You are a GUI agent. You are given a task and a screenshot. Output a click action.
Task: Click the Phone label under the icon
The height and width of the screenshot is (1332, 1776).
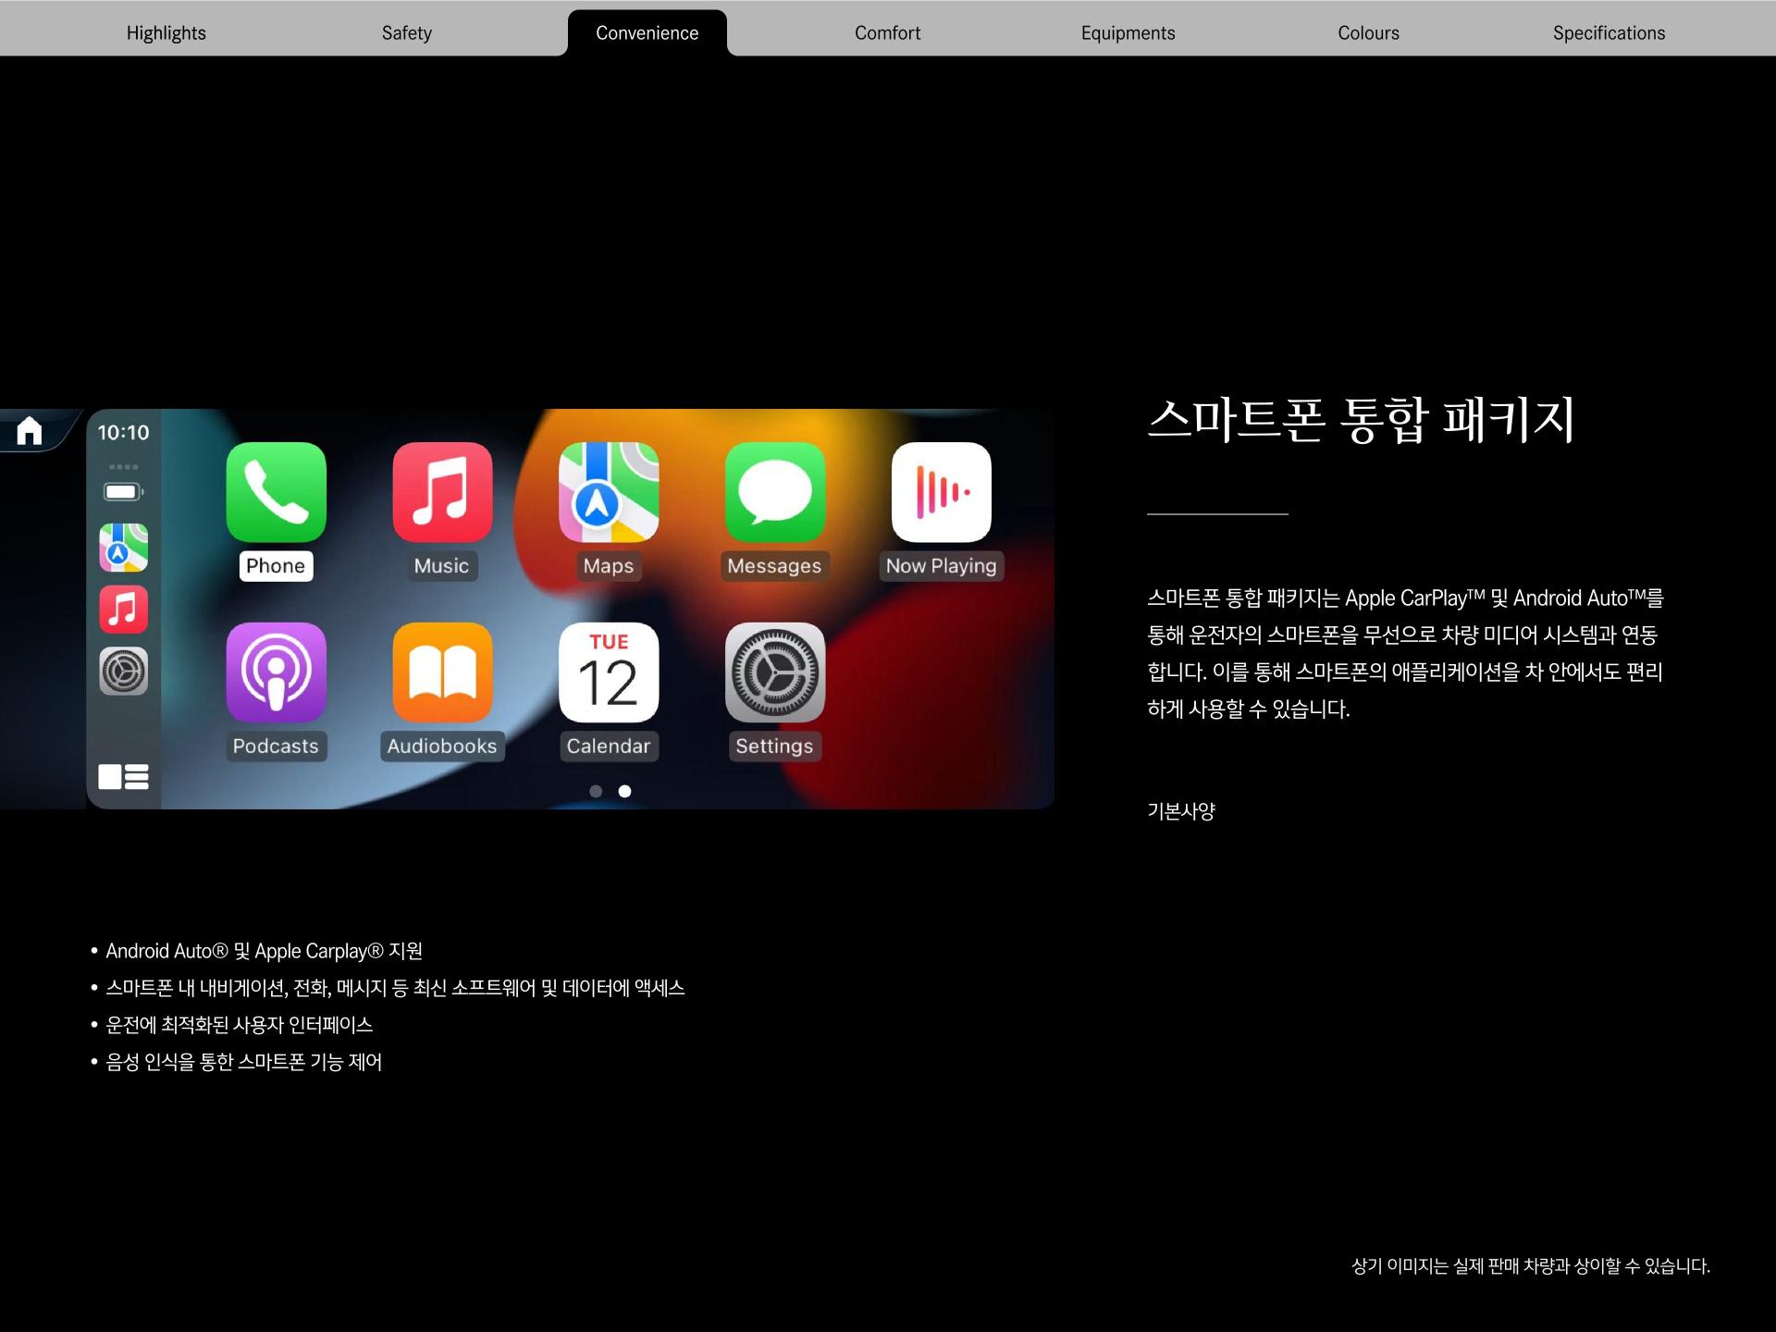pos(276,566)
